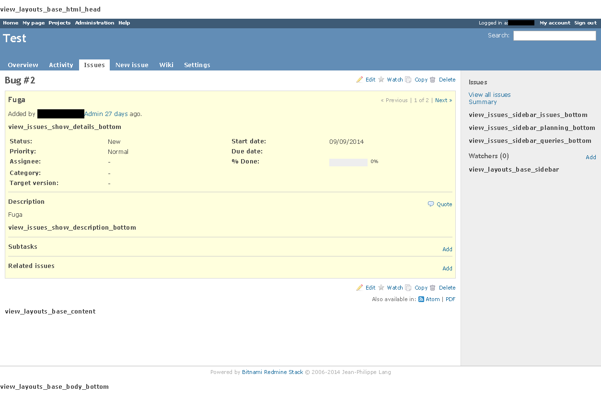Export the issue as PDF
Screen dimensions: 601x396
click(x=450, y=299)
